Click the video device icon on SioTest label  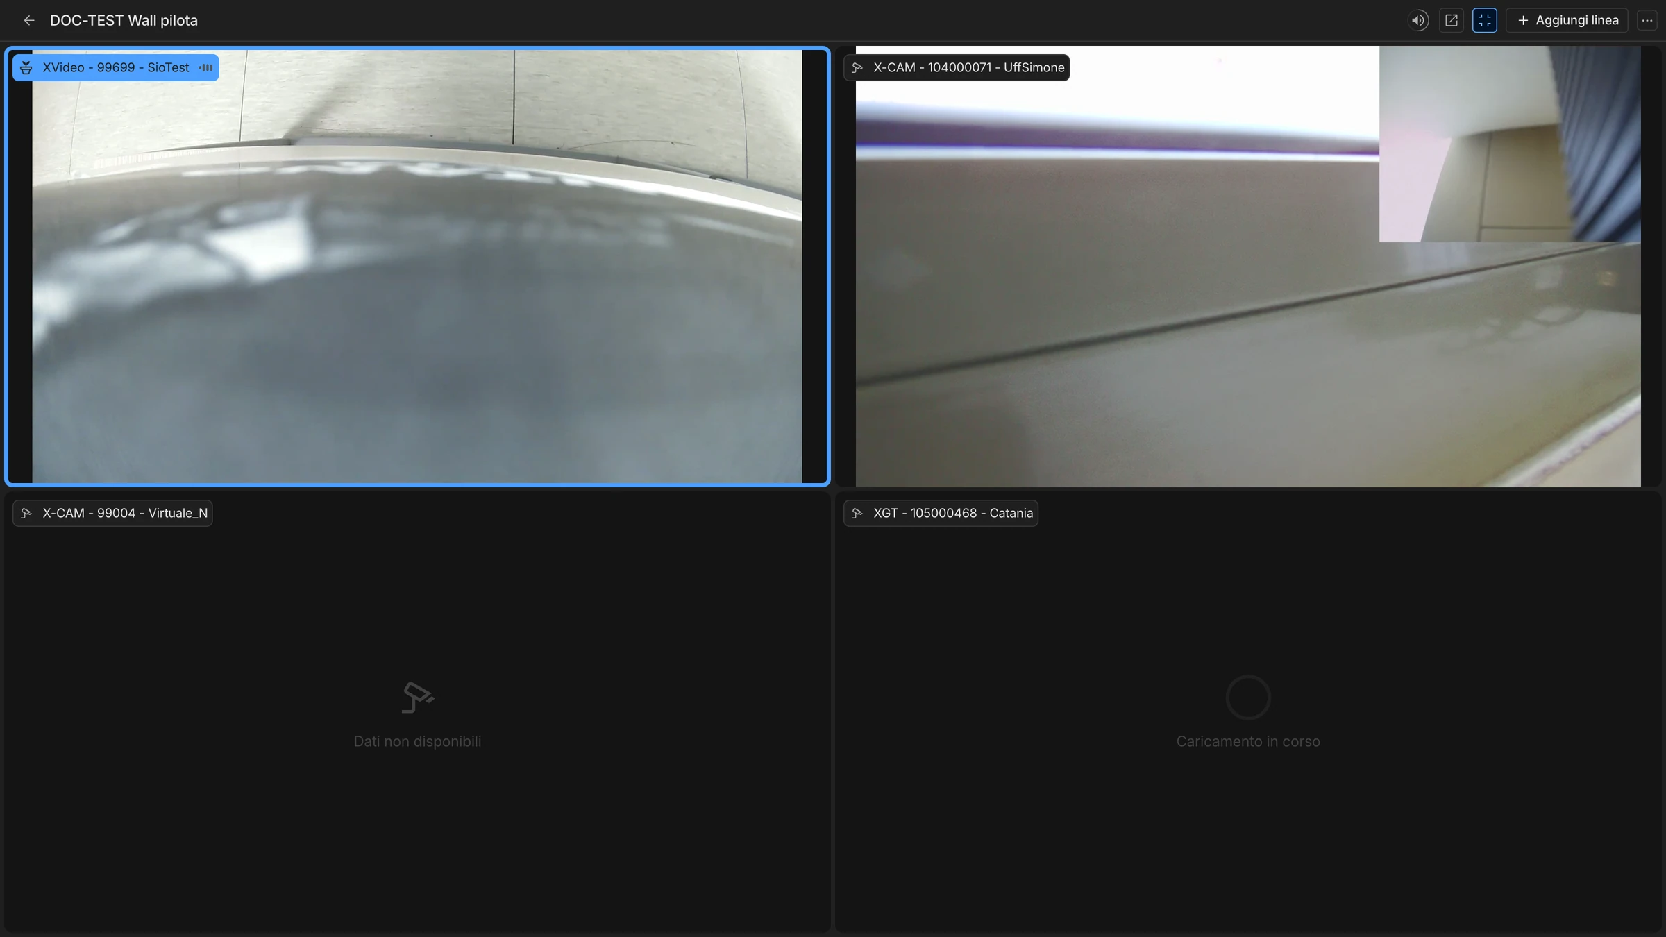point(26,67)
